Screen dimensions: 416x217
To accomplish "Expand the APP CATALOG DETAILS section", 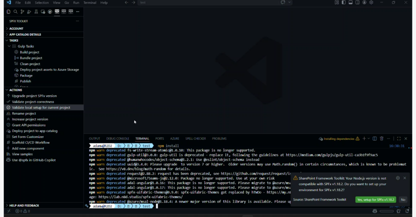I will pyautogui.click(x=25, y=34).
